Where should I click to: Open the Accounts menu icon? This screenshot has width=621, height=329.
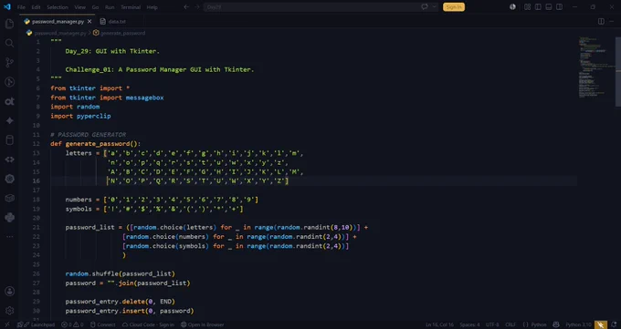pos(9,292)
